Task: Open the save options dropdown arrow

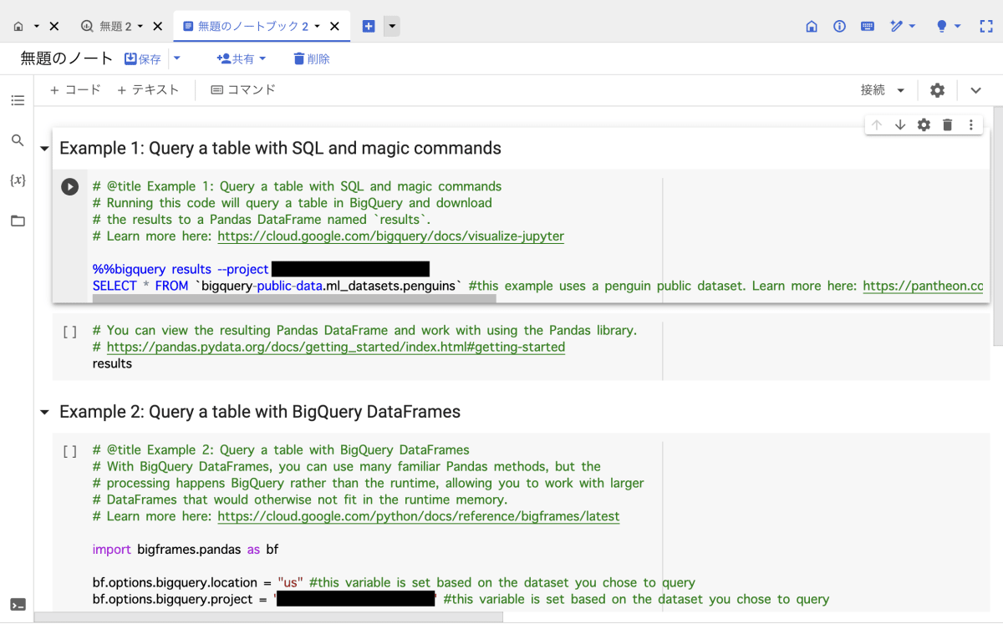Action: pos(177,58)
